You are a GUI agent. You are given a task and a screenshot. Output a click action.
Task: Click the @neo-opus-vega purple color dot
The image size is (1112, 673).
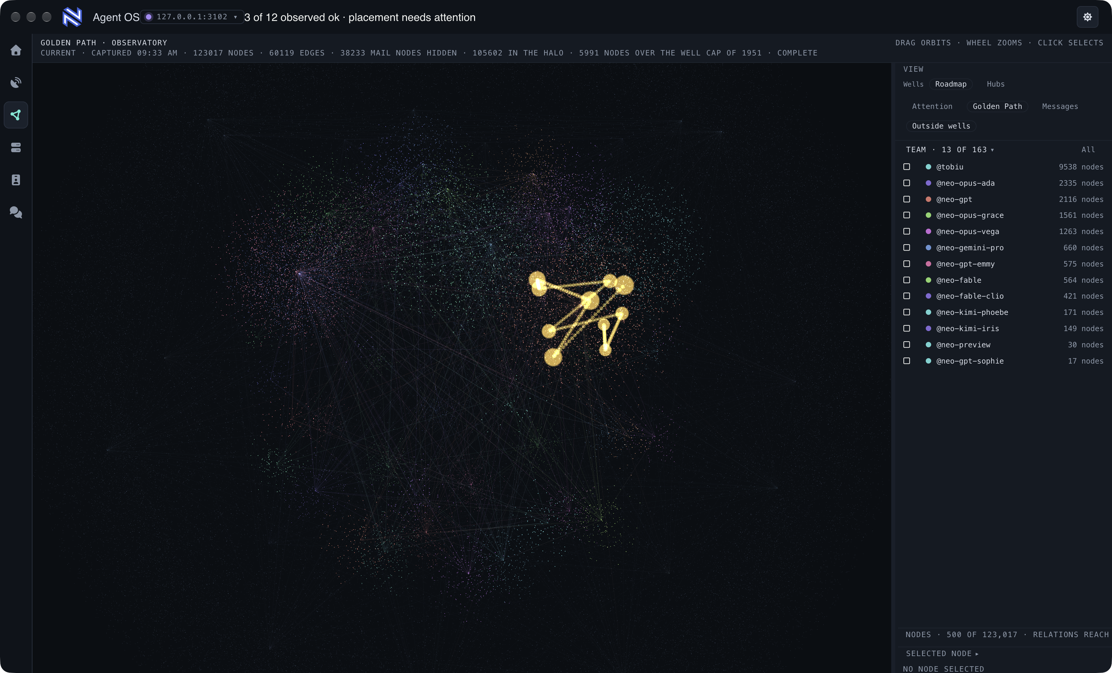[928, 231]
